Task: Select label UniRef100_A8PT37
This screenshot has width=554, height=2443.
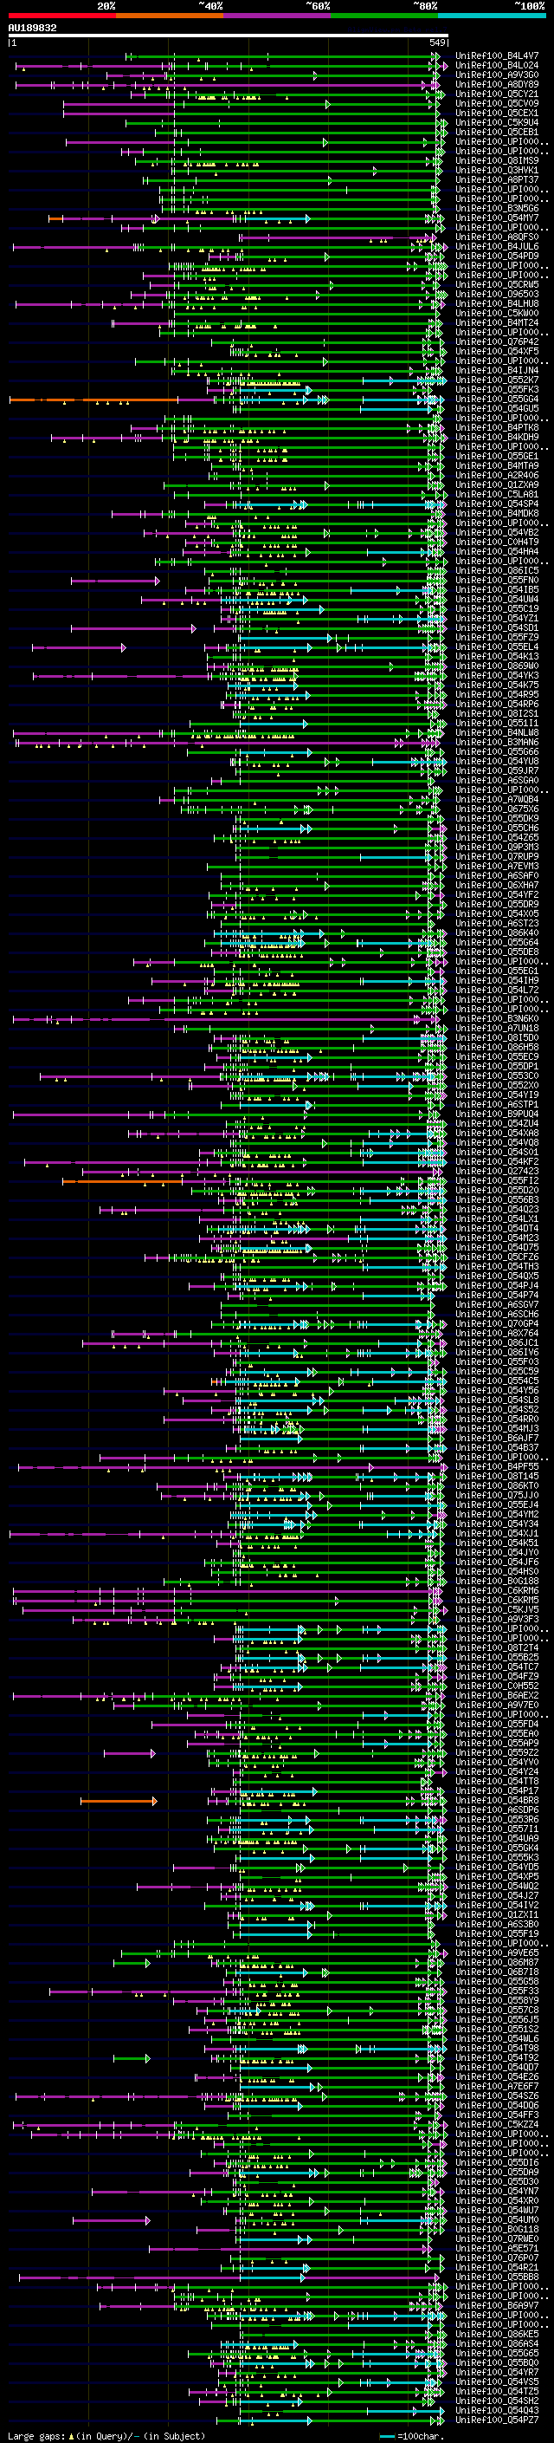Action: pos(497,180)
